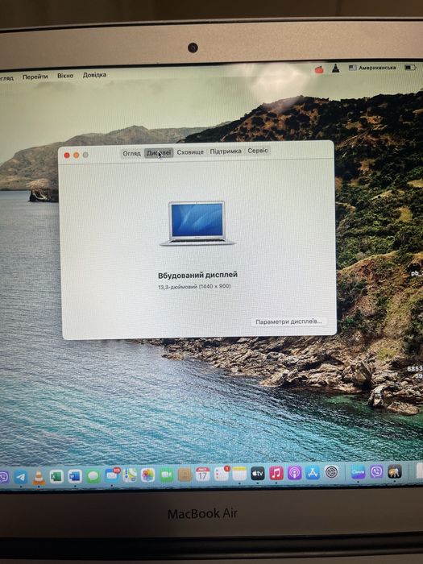Start FaceTime from the dock
The height and width of the screenshot is (564, 423).
166,475
